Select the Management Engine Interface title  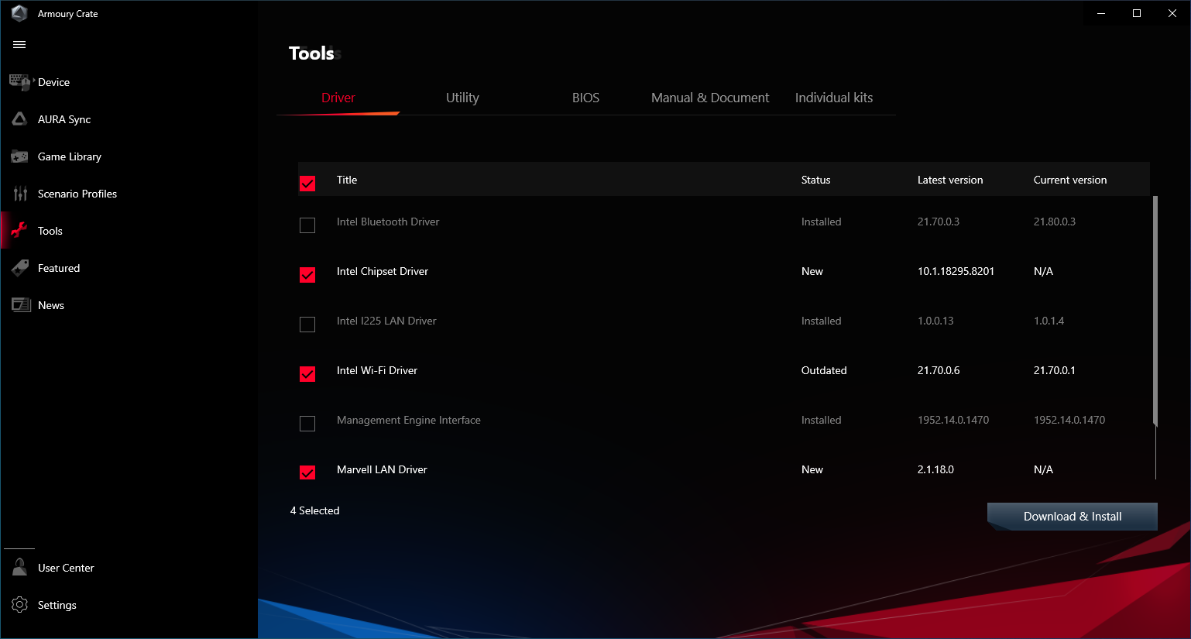pos(409,420)
